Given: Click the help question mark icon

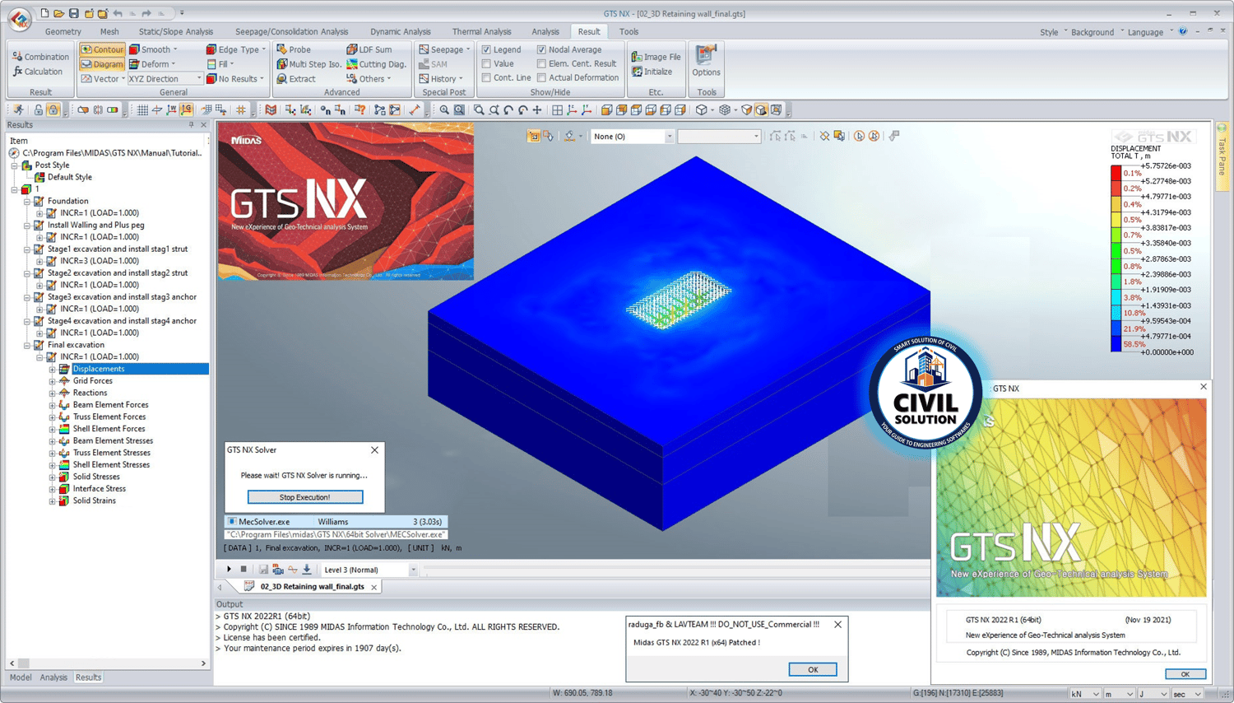Looking at the screenshot, I should [1183, 32].
